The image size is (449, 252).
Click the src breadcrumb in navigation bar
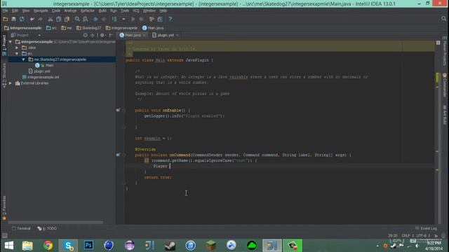point(51,28)
